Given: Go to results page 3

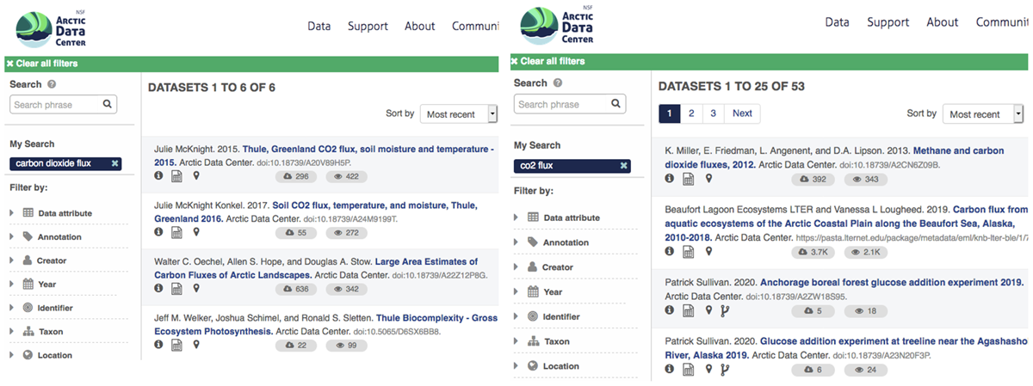Looking at the screenshot, I should [713, 113].
